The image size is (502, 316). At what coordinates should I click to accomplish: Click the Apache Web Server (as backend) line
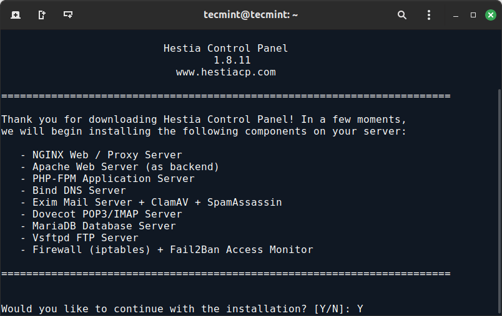point(125,167)
